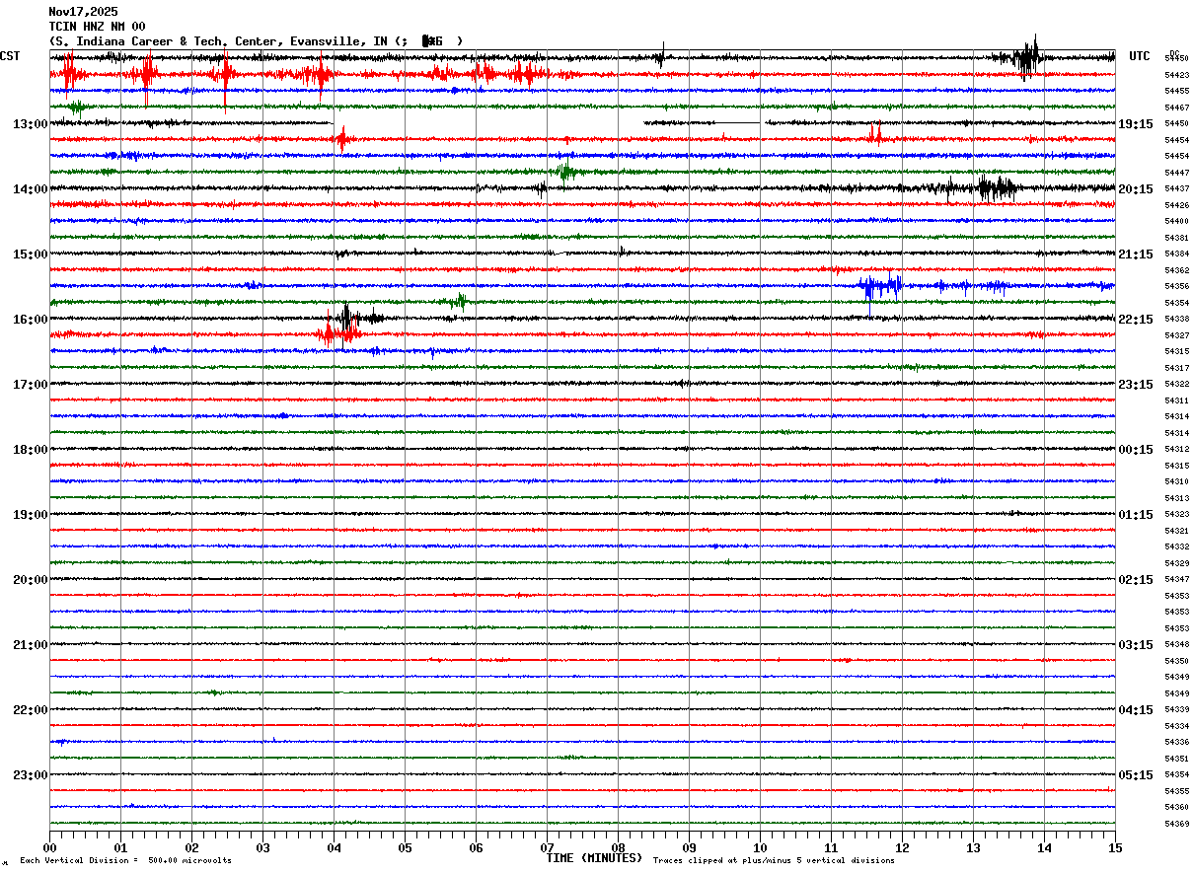Viewport: 1194px width, 874px height.
Task: Click minute tick label 10 on time axis
Action: click(760, 847)
